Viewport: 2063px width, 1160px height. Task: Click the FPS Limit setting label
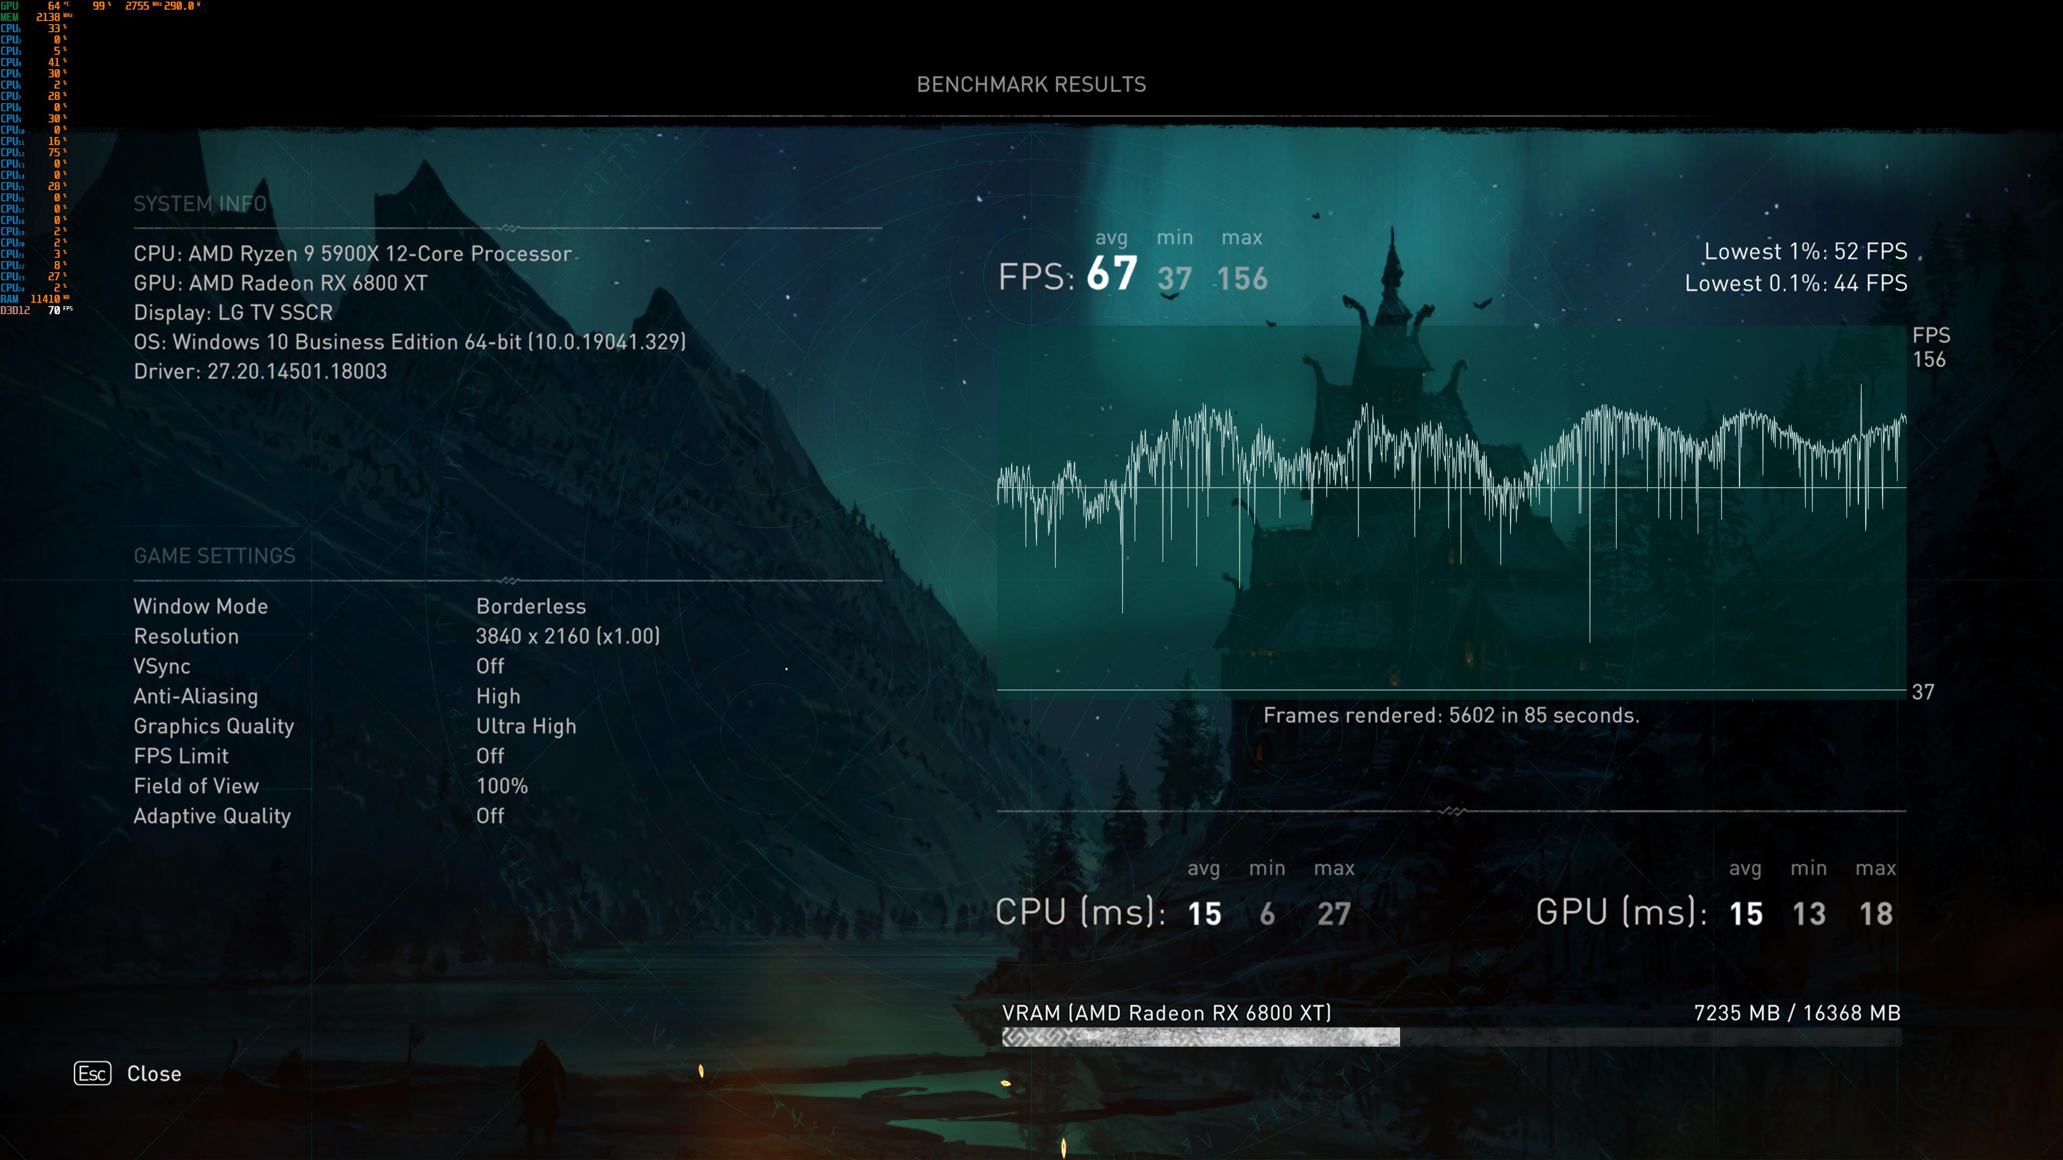(x=181, y=756)
